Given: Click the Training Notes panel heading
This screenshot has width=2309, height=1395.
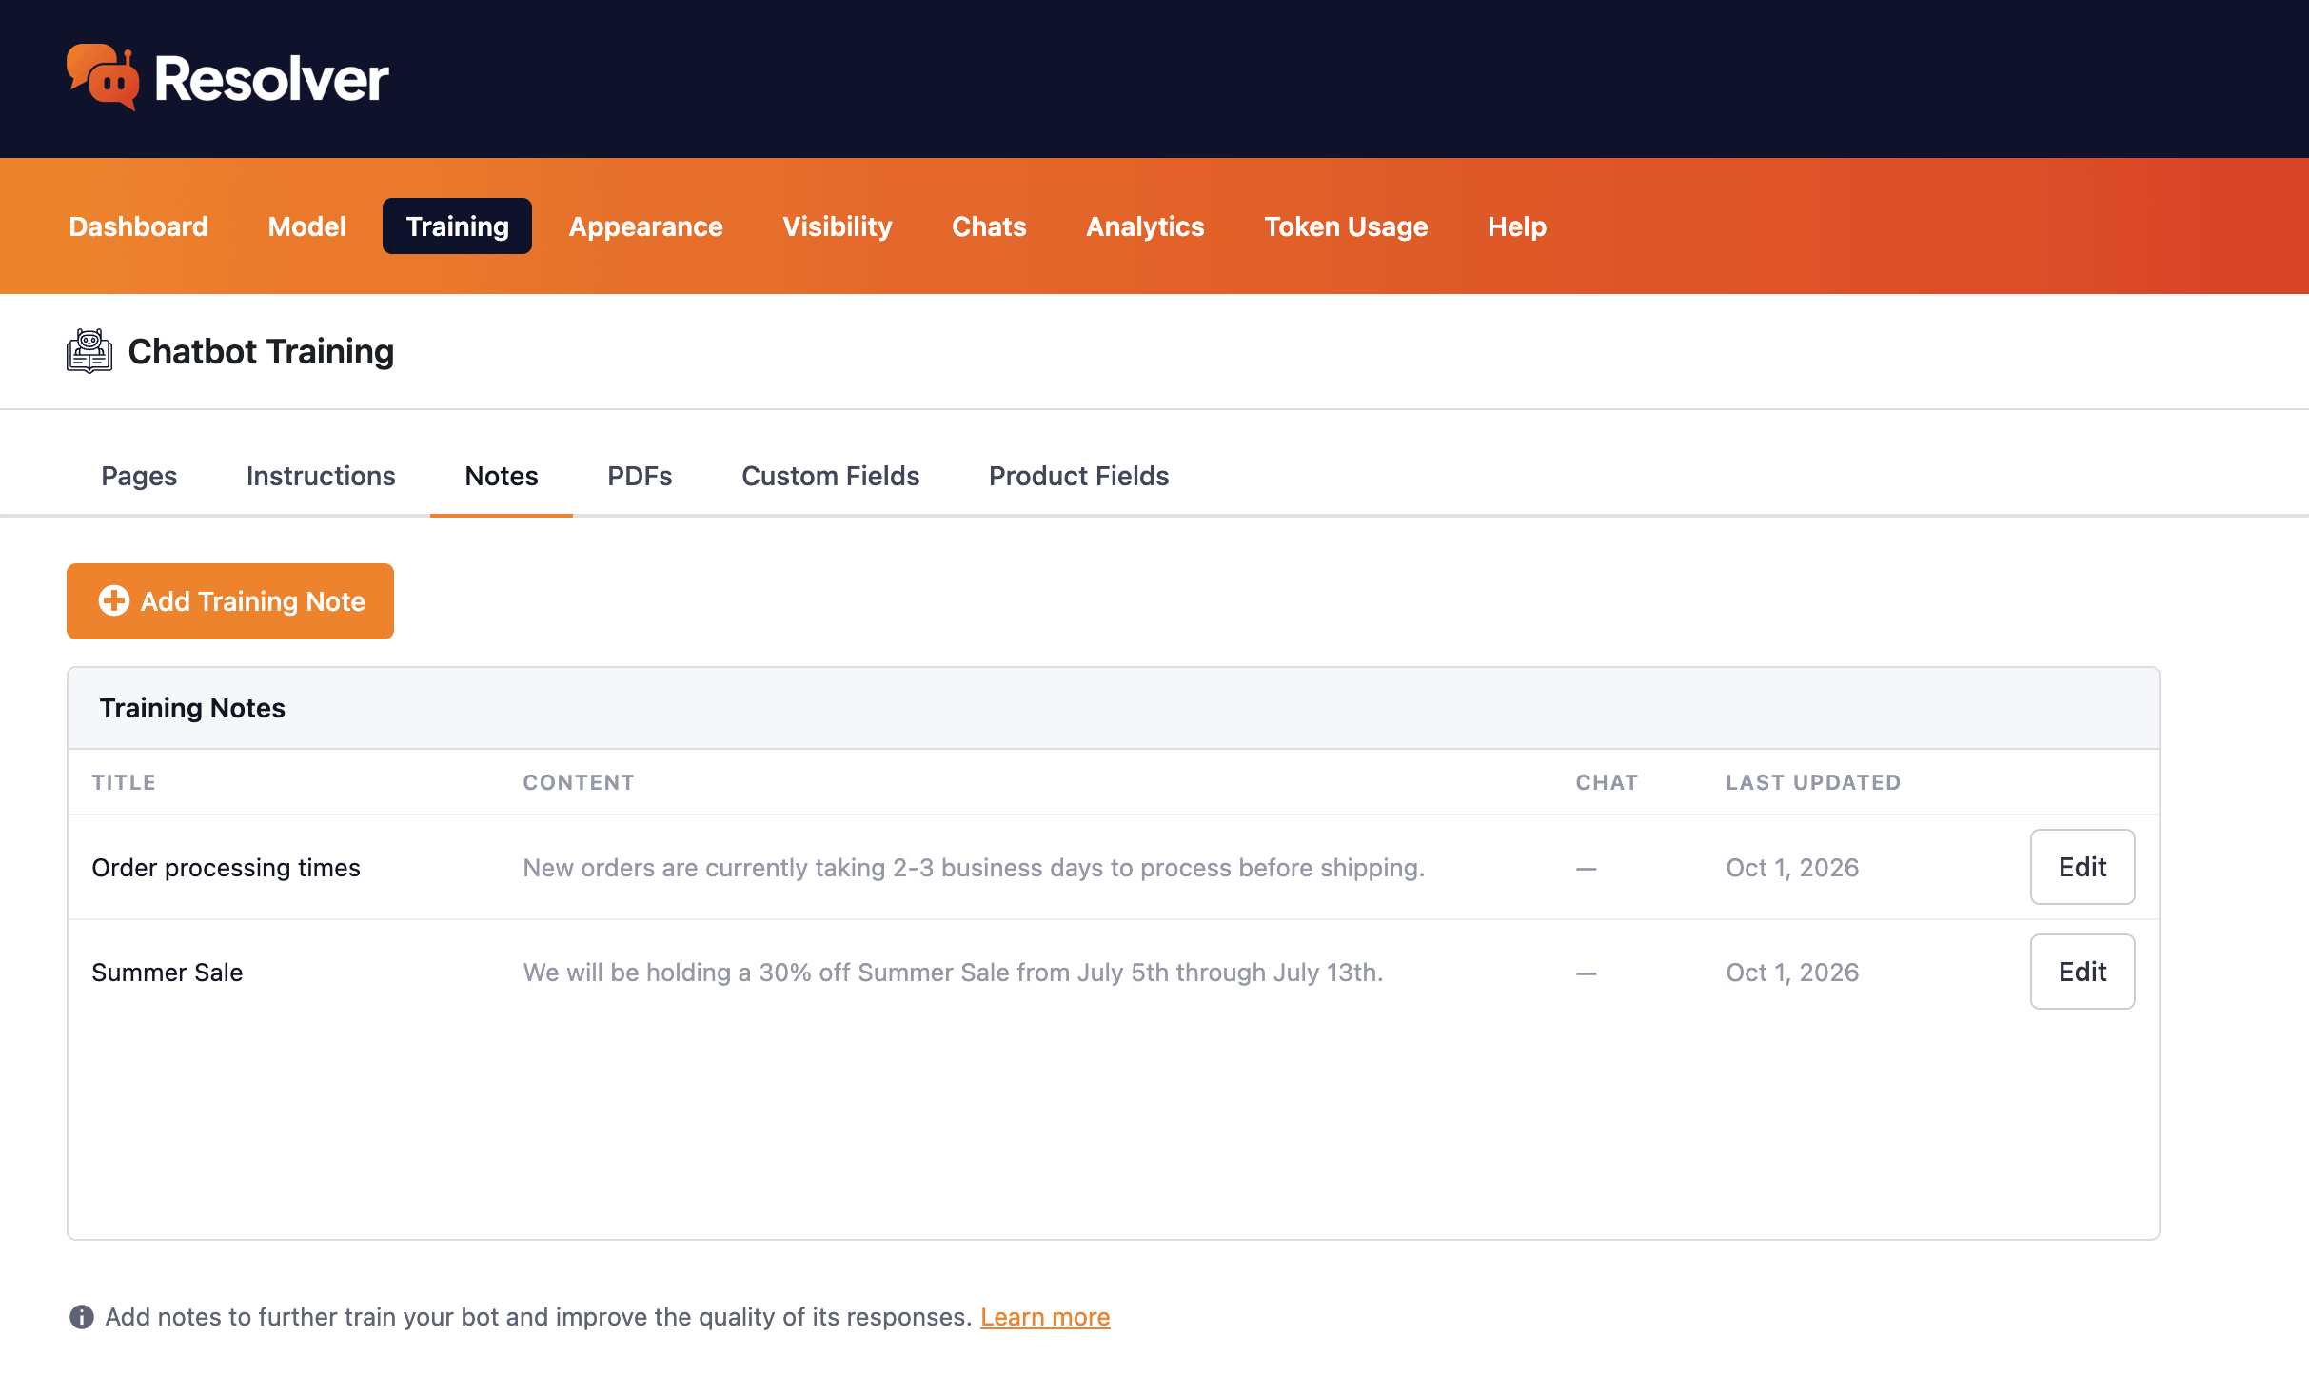Looking at the screenshot, I should tap(192, 708).
